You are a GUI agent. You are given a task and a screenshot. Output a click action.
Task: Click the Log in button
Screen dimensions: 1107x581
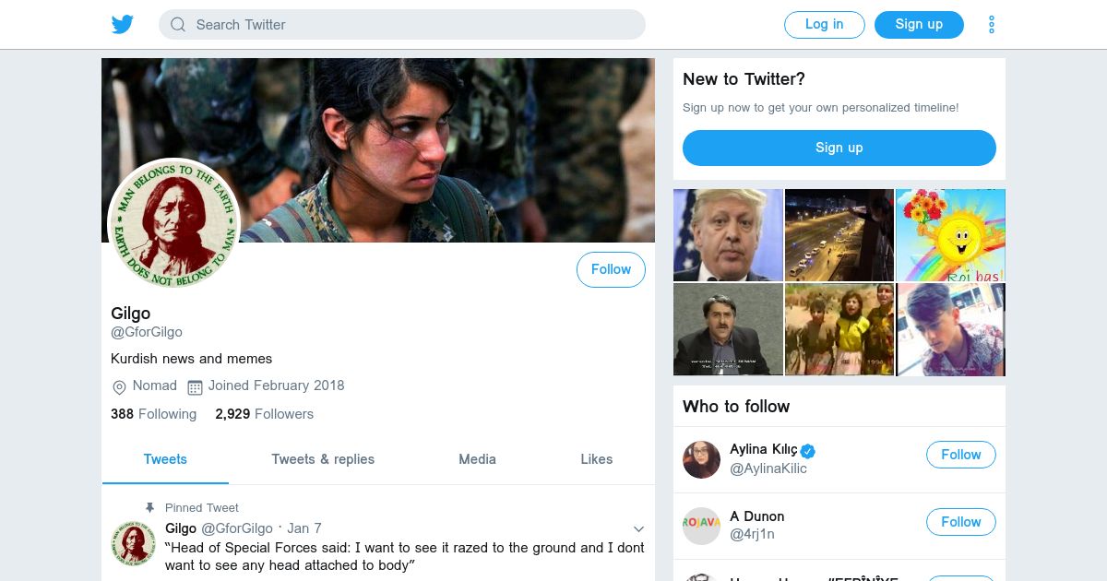click(x=824, y=25)
